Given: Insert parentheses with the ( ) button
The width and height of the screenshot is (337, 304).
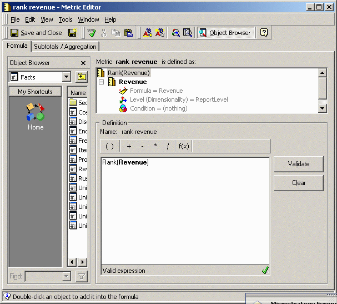Looking at the screenshot, I should [x=109, y=146].
